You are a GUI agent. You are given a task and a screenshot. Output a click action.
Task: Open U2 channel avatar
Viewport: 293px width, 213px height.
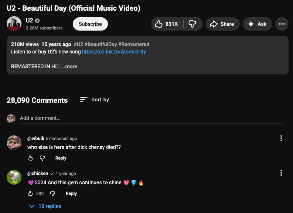[14, 24]
